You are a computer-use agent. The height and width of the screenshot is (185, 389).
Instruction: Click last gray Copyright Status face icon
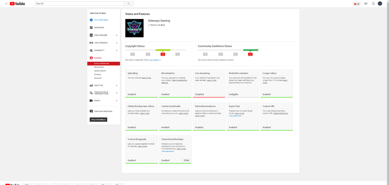[178, 54]
